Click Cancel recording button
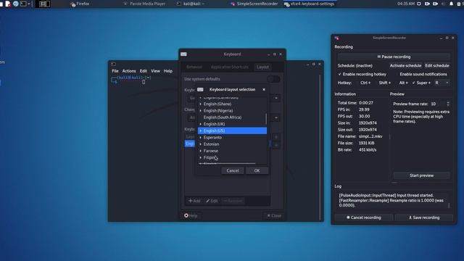Image resolution: width=464 pixels, height=261 pixels. click(x=364, y=217)
